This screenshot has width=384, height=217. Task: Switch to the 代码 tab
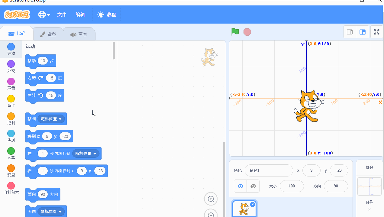[17, 34]
